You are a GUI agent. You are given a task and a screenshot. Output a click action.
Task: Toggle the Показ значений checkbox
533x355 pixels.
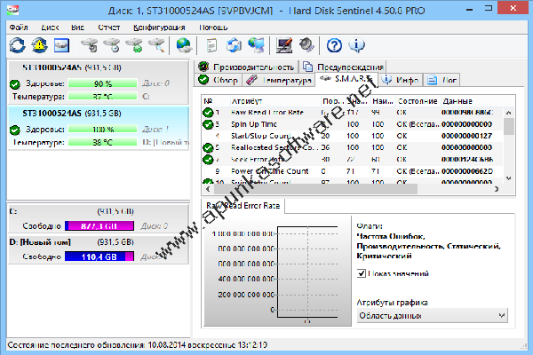click(362, 273)
